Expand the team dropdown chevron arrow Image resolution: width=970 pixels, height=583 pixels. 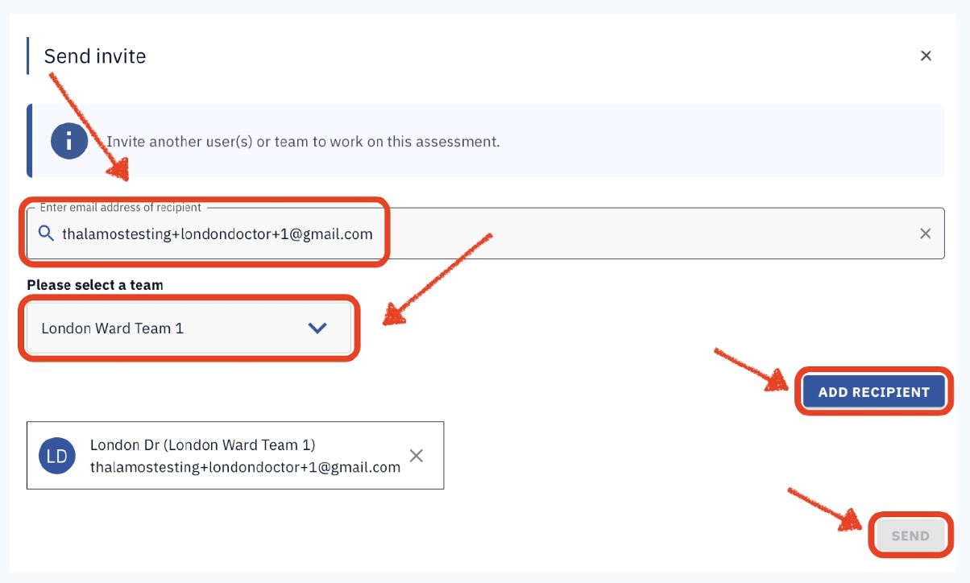tap(317, 328)
